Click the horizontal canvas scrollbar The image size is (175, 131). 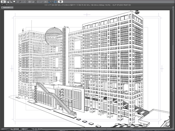(x=106, y=129)
